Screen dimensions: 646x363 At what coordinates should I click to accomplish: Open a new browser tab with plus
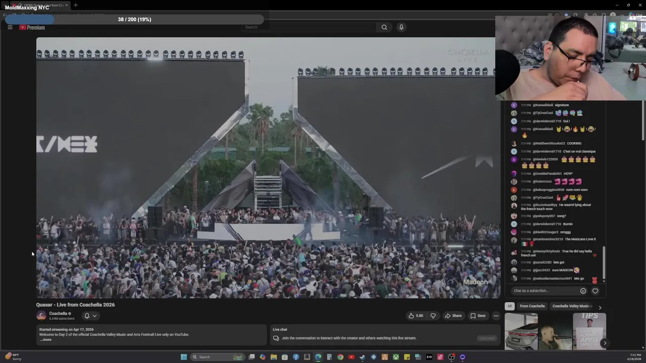click(x=75, y=5)
